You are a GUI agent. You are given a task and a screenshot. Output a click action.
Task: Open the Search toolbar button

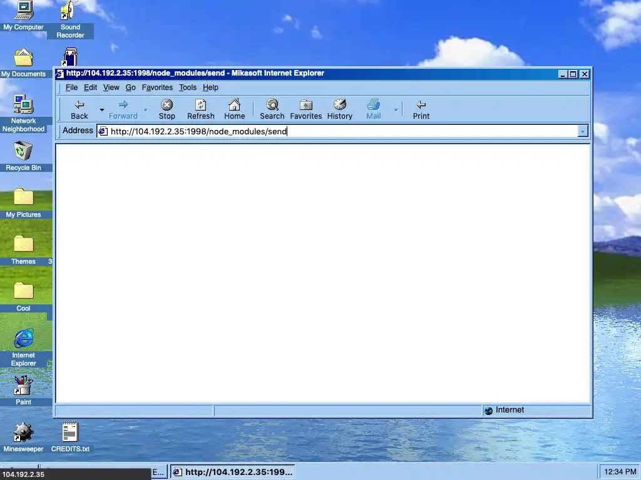[x=272, y=109]
